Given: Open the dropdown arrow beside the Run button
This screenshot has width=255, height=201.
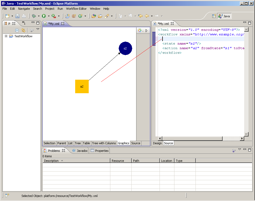Looking at the screenshot, I should 49,16.
